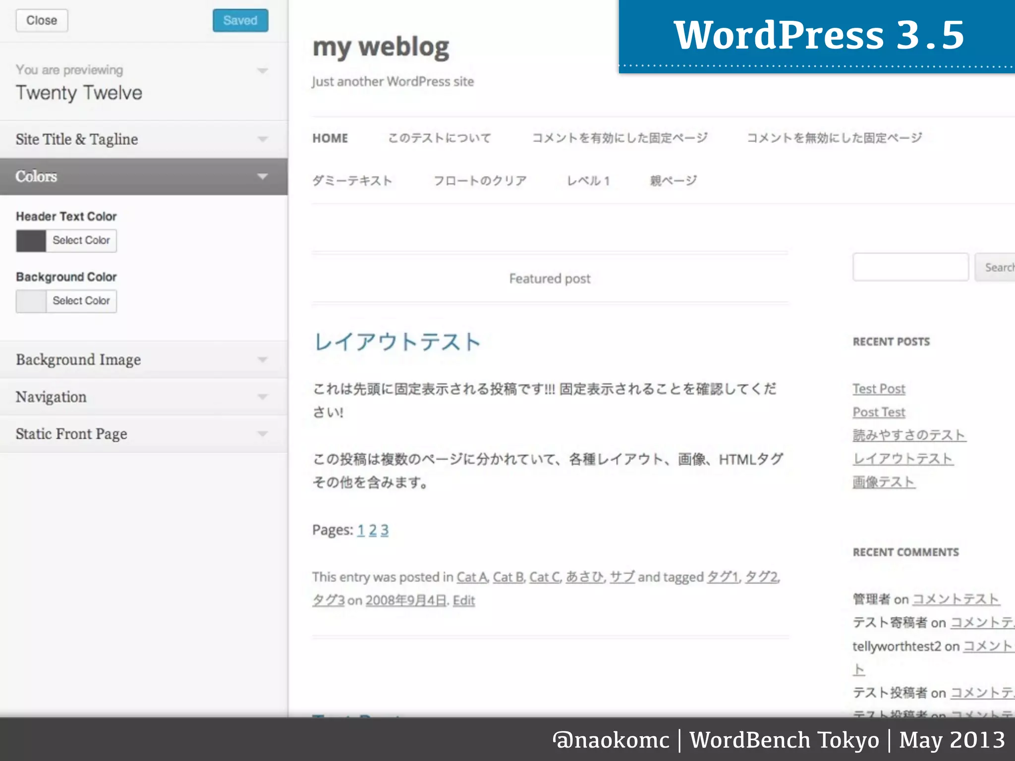Click the sidebar Search button

(x=995, y=267)
